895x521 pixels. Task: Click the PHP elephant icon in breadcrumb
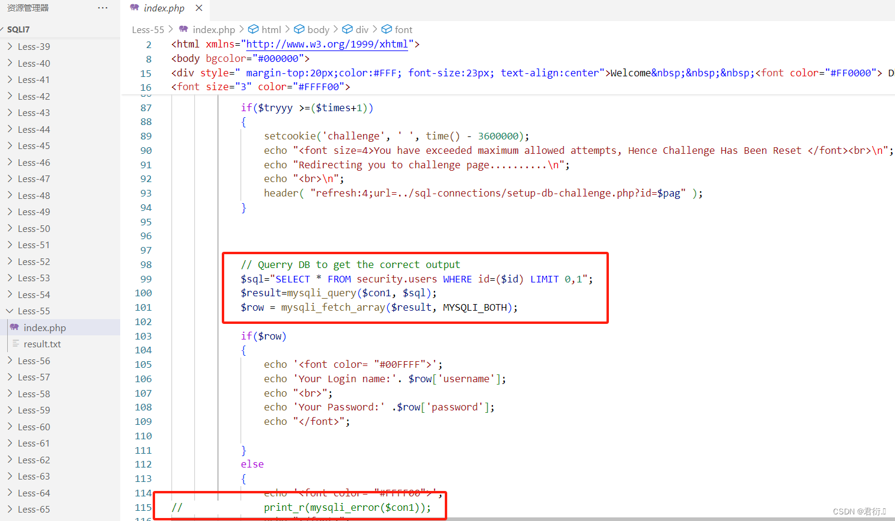(x=183, y=29)
